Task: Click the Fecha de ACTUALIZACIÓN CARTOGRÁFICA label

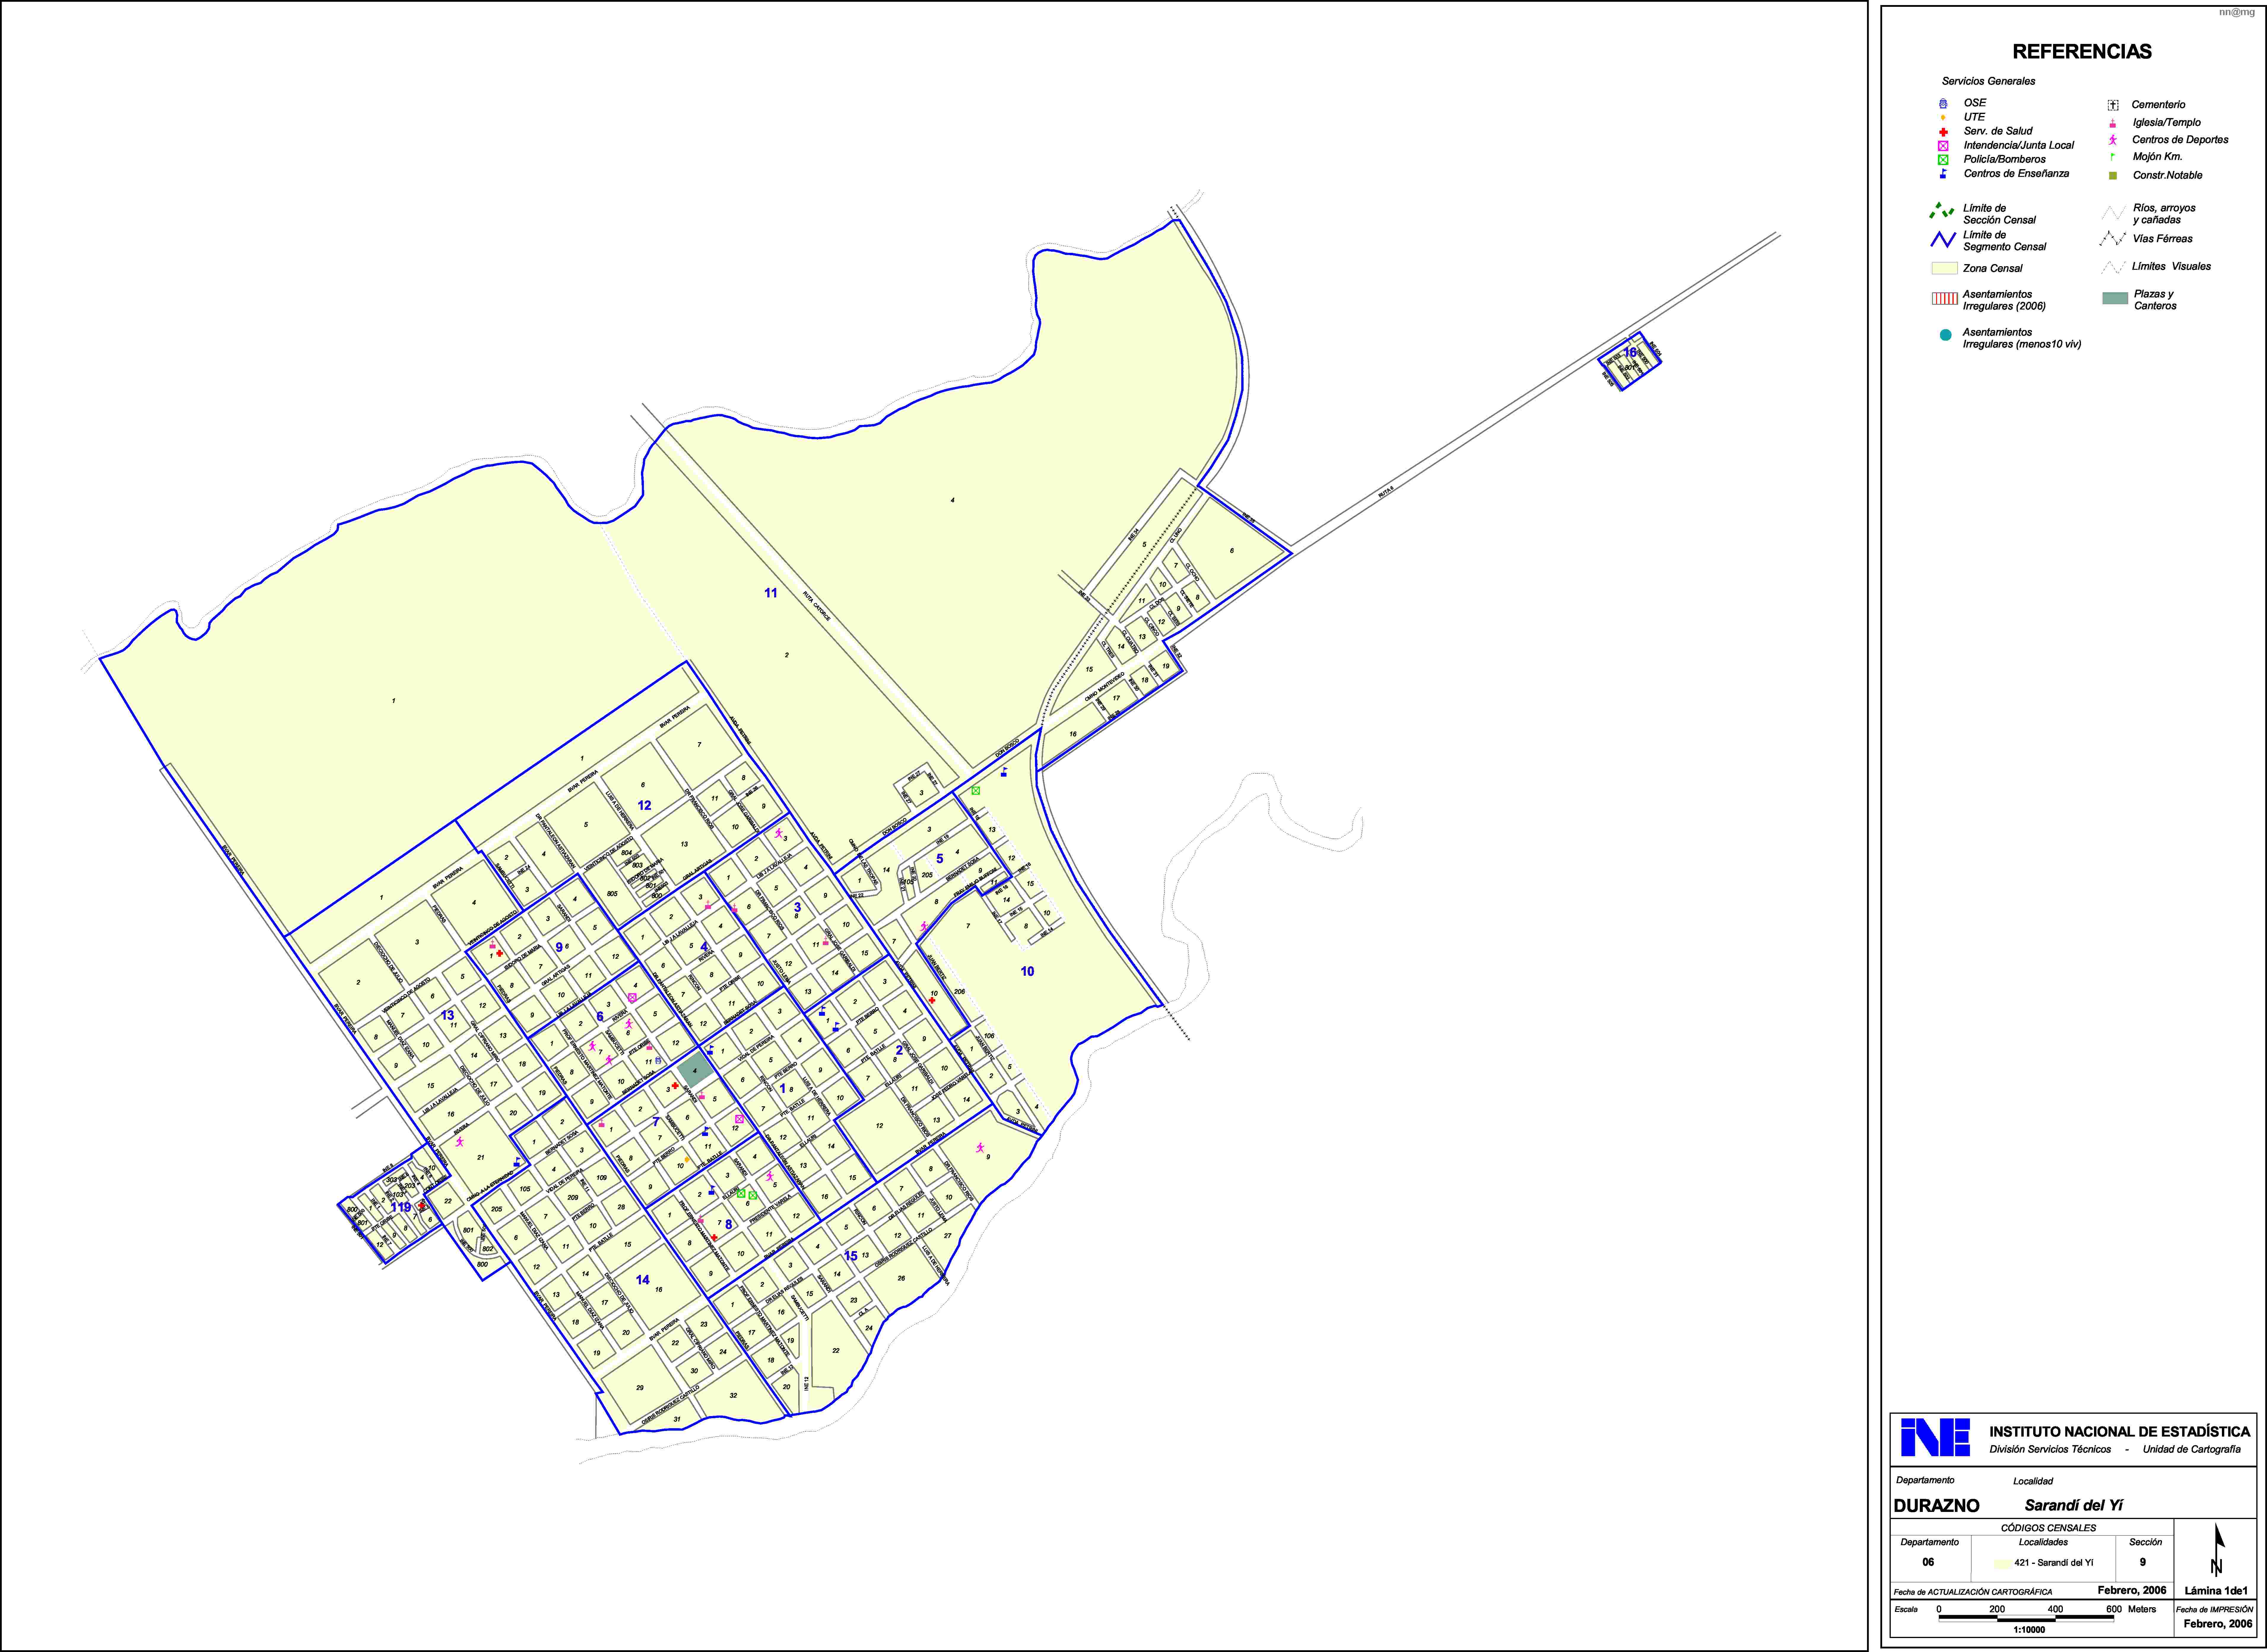Action: coord(1973,1592)
